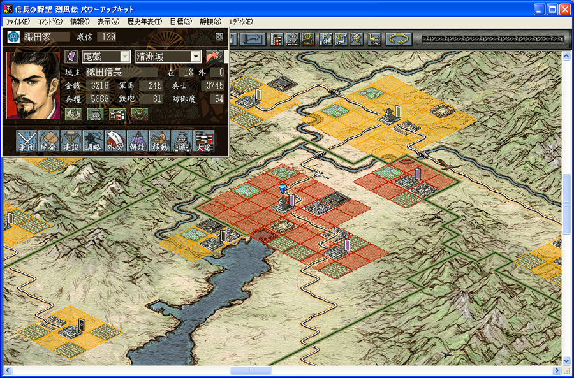Click the castle list toolbar icon
This screenshot has width=574, height=378.
coord(293,39)
